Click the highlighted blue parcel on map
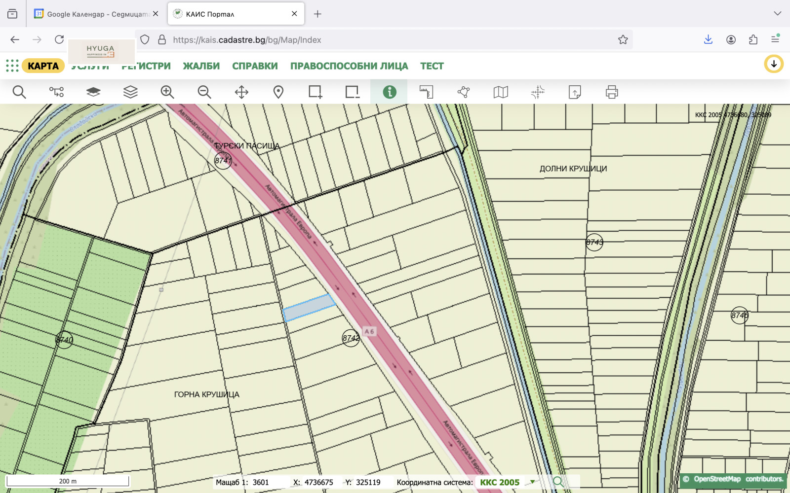Screen dimensions: 790x493 click(309, 308)
